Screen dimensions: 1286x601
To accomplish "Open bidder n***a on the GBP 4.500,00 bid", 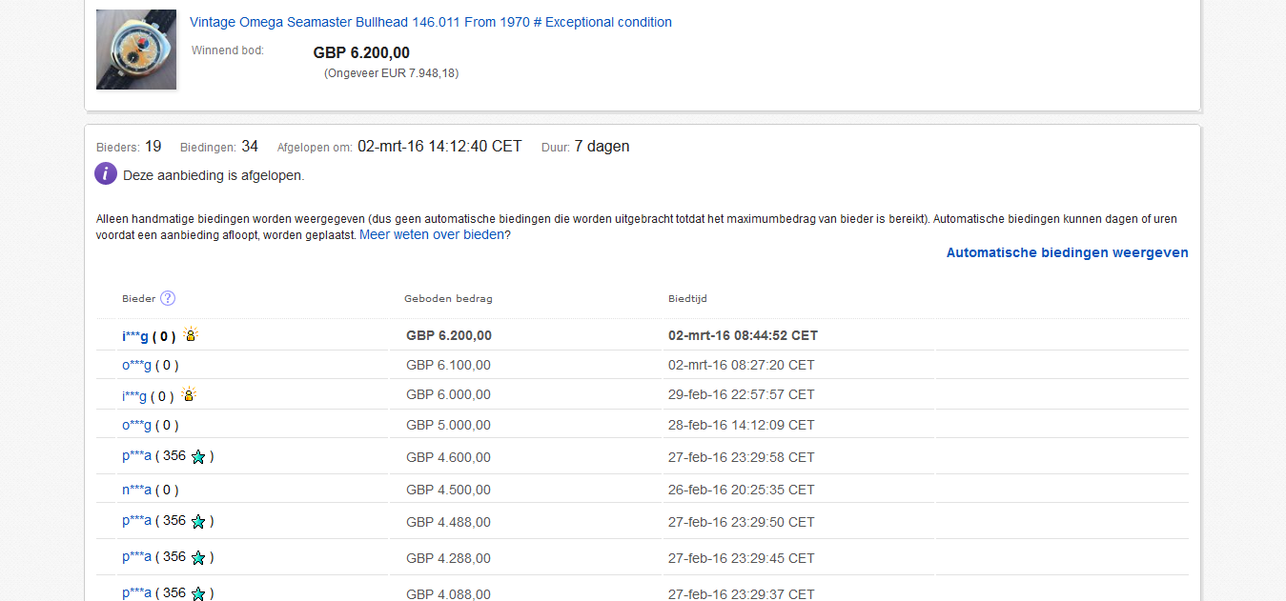I will [136, 490].
